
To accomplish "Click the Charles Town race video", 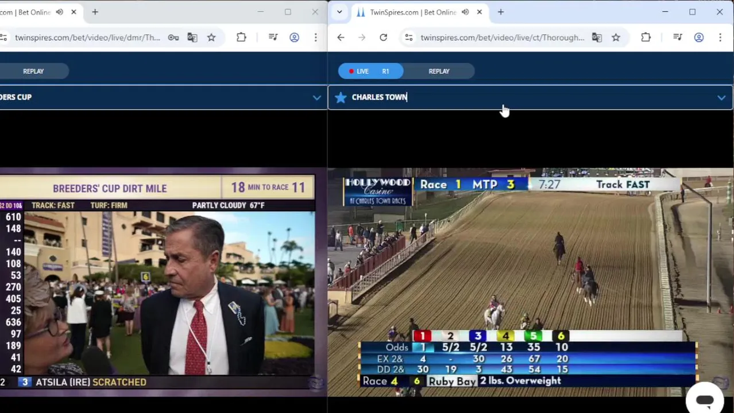I will 531,282.
